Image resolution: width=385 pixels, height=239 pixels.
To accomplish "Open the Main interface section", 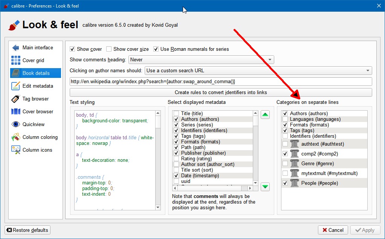I will pyautogui.click(x=36, y=47).
